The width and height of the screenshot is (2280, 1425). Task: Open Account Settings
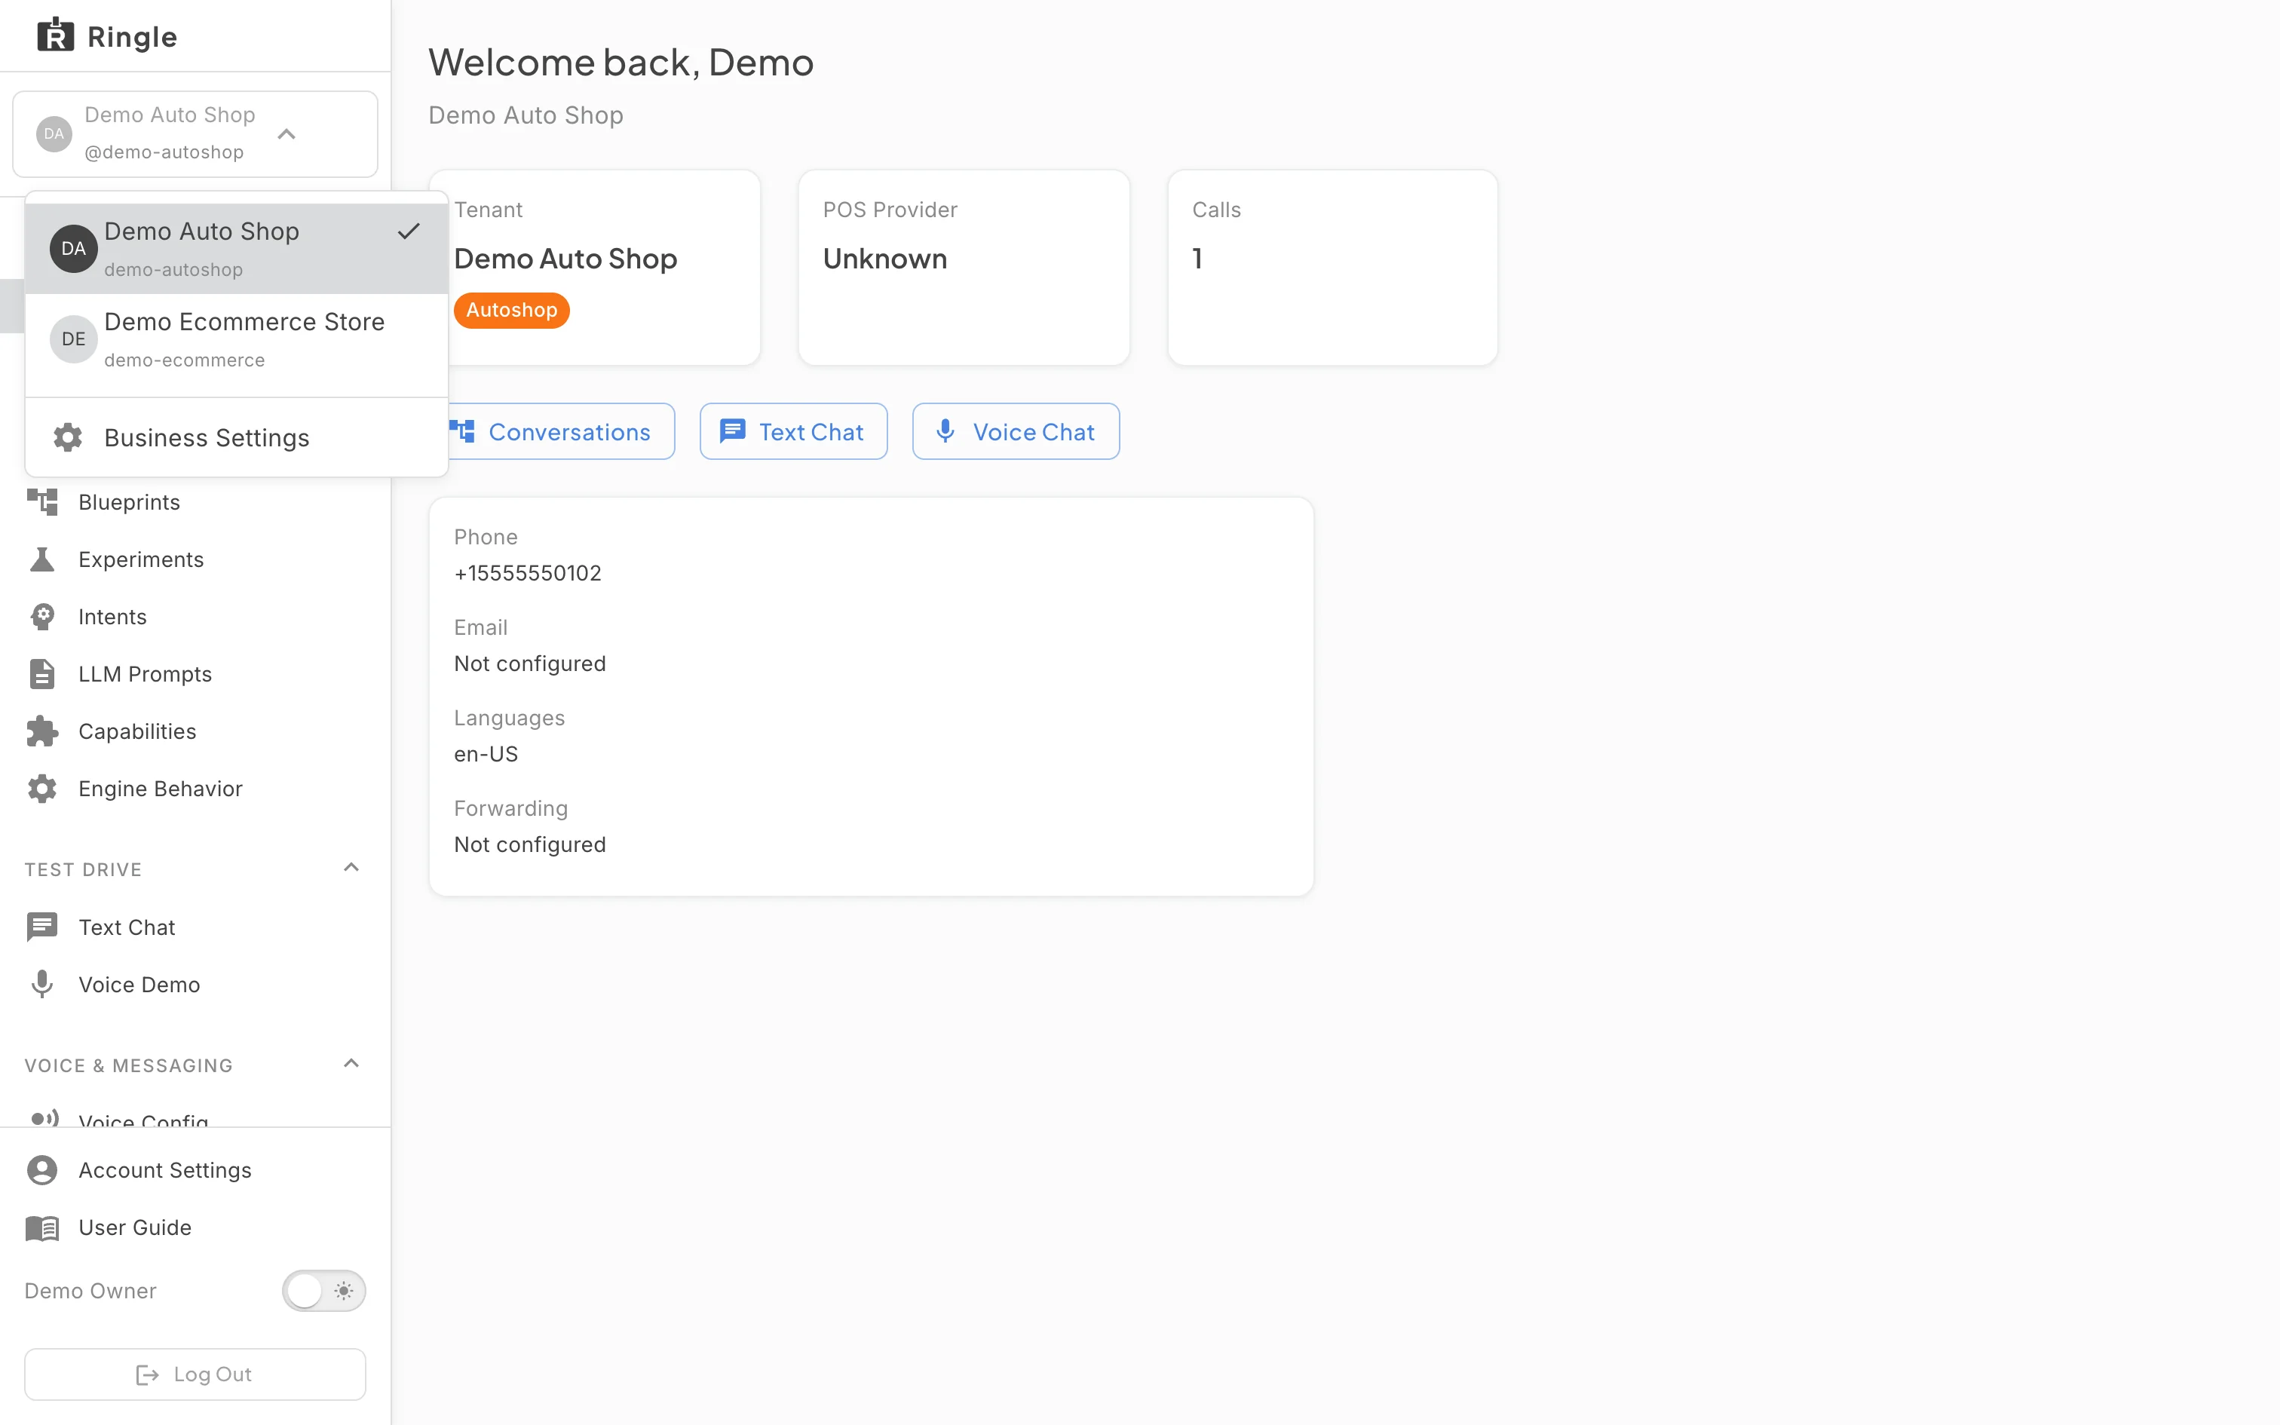point(195,1170)
